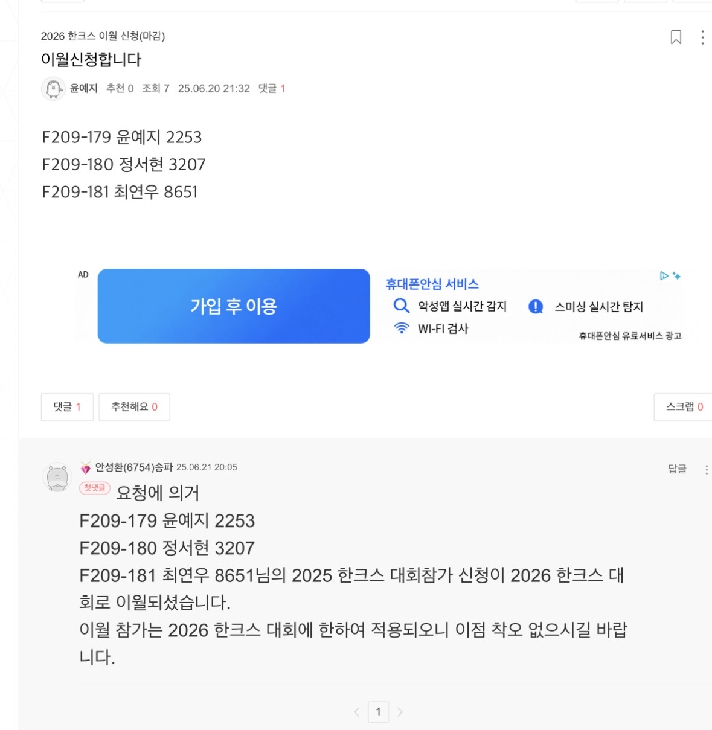712x730 pixels.
Task: Open the AdChoices triangle icon
Action: pyautogui.click(x=664, y=276)
